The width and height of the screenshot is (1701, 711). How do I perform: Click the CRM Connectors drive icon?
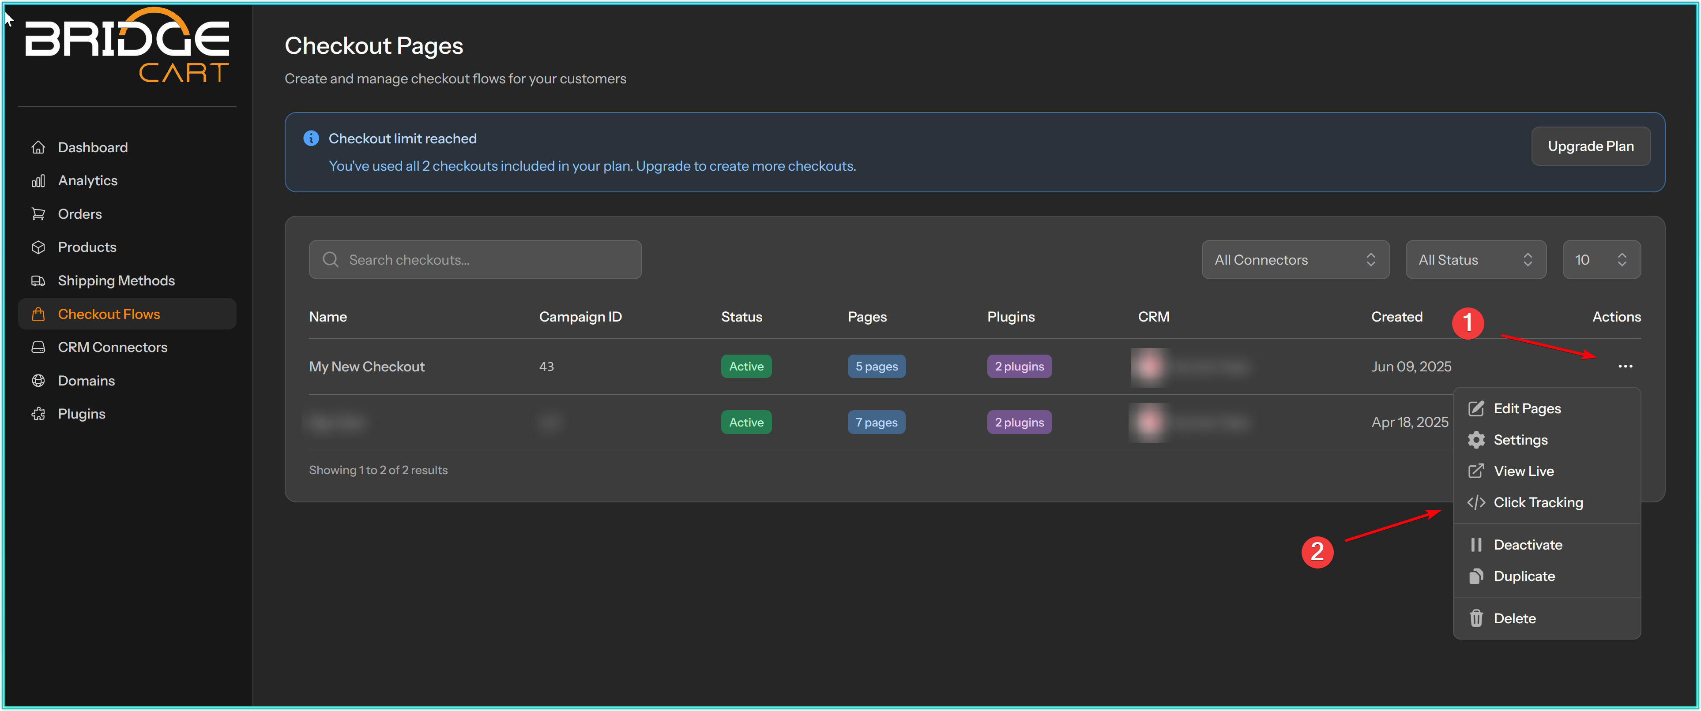tap(38, 347)
